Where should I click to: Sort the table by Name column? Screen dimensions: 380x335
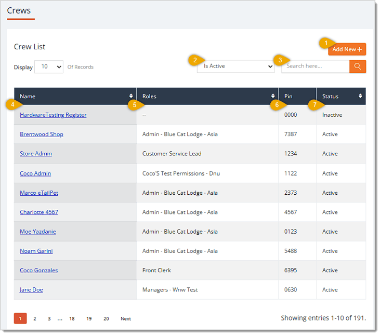click(x=131, y=96)
